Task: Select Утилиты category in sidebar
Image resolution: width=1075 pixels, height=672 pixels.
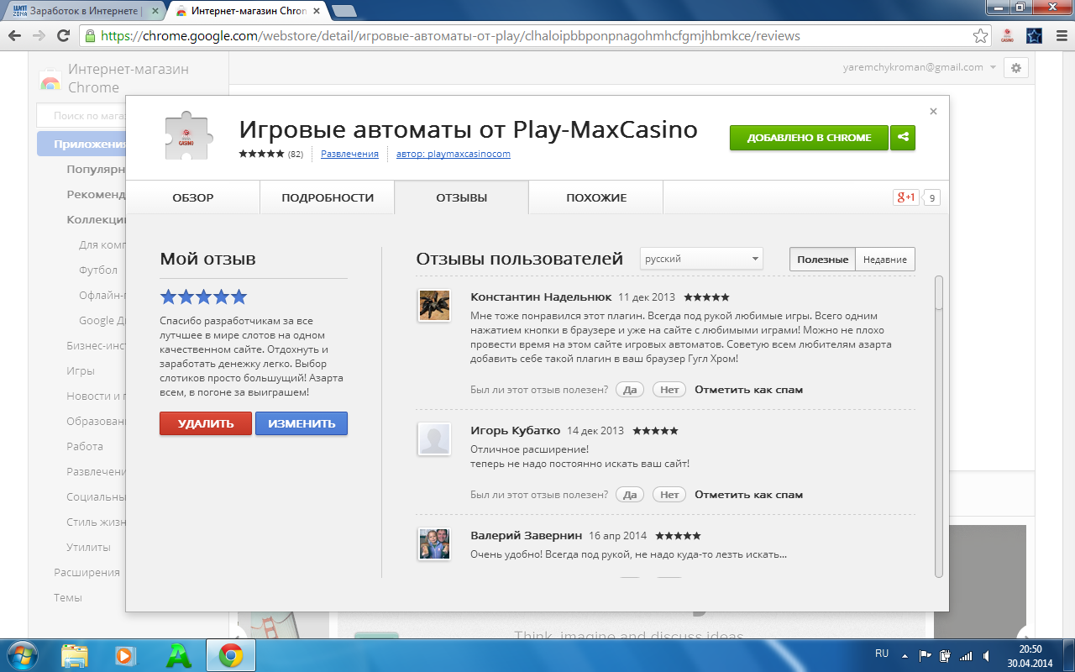Action: (x=88, y=547)
